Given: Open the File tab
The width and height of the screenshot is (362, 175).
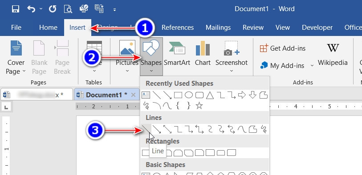Looking at the screenshot, I should tap(16, 28).
